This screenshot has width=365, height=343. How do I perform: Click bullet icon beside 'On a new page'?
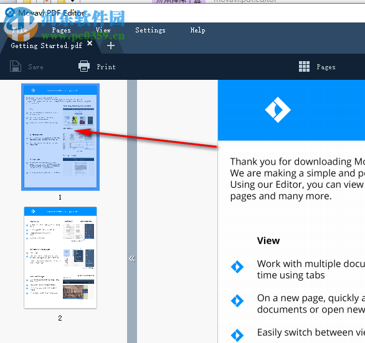tap(237, 301)
